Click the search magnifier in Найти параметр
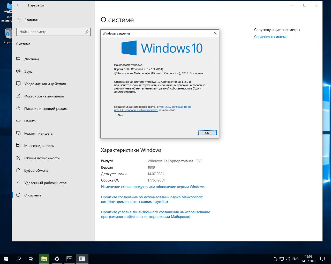331x264 pixels. click(87, 32)
